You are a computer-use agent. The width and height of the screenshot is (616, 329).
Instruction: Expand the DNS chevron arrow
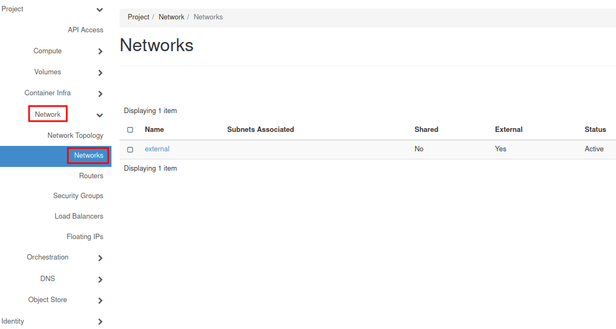pyautogui.click(x=100, y=279)
